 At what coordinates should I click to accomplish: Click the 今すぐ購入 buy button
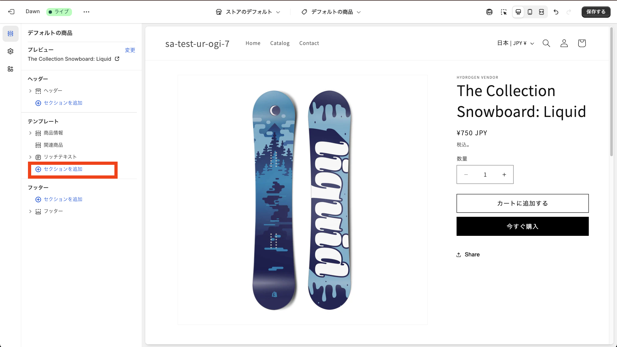(x=522, y=227)
